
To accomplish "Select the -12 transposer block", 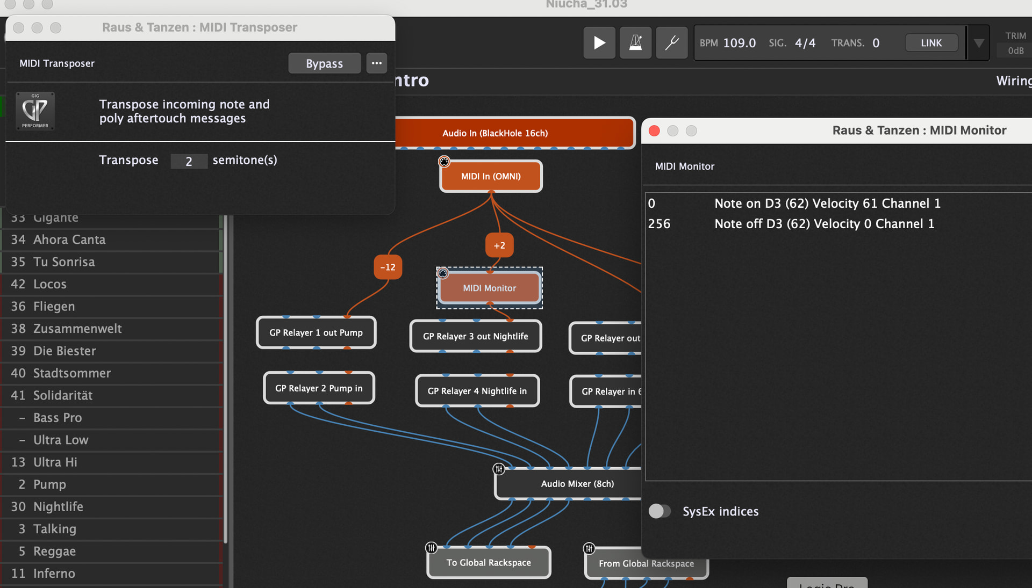I will [388, 267].
